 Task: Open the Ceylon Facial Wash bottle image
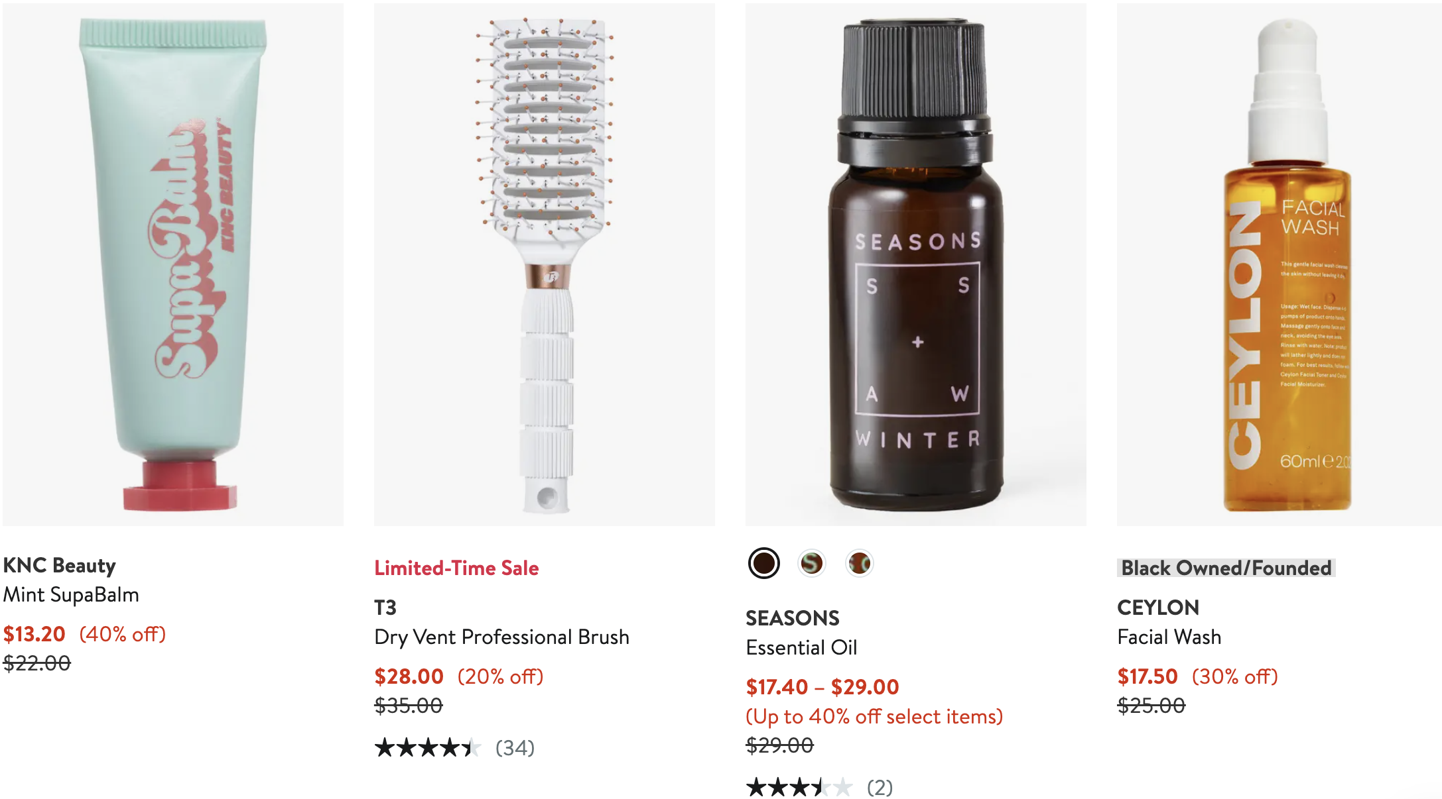1279,264
